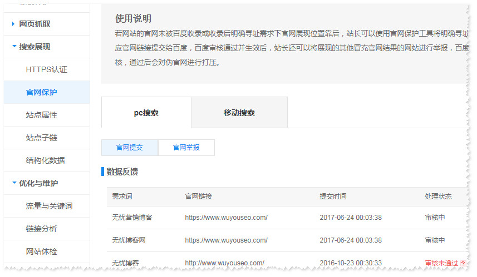Click the URL in the 无忧博客网 row

(227, 240)
